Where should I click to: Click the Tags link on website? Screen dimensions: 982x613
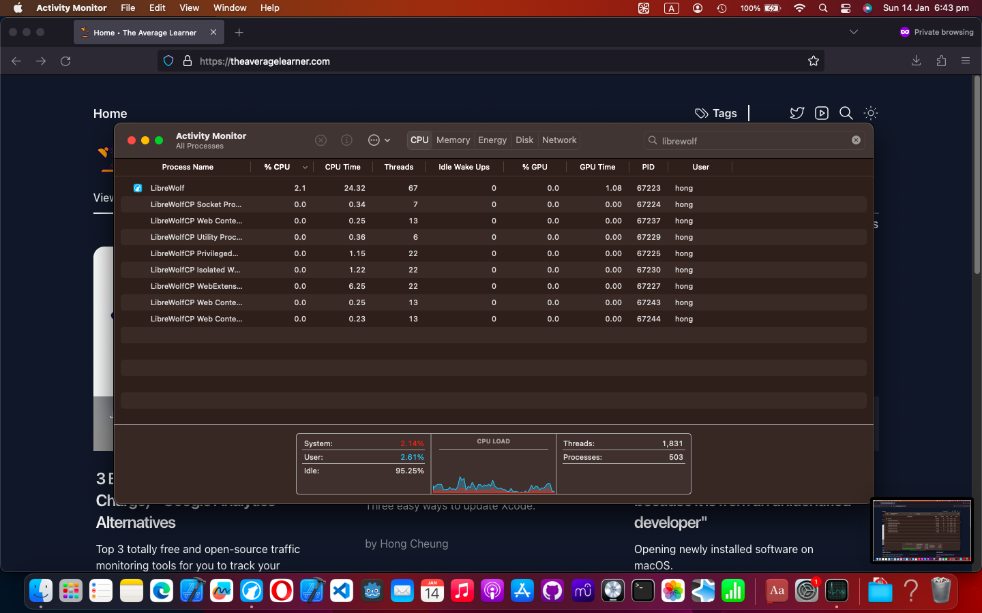(716, 113)
